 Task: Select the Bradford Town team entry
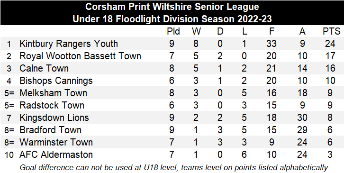click(50, 130)
